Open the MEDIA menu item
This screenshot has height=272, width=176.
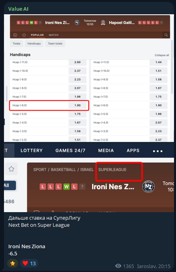click(106, 150)
